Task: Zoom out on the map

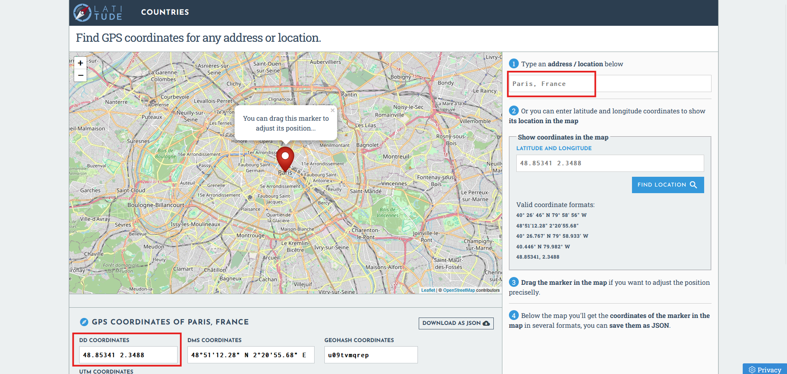Action: 80,75
